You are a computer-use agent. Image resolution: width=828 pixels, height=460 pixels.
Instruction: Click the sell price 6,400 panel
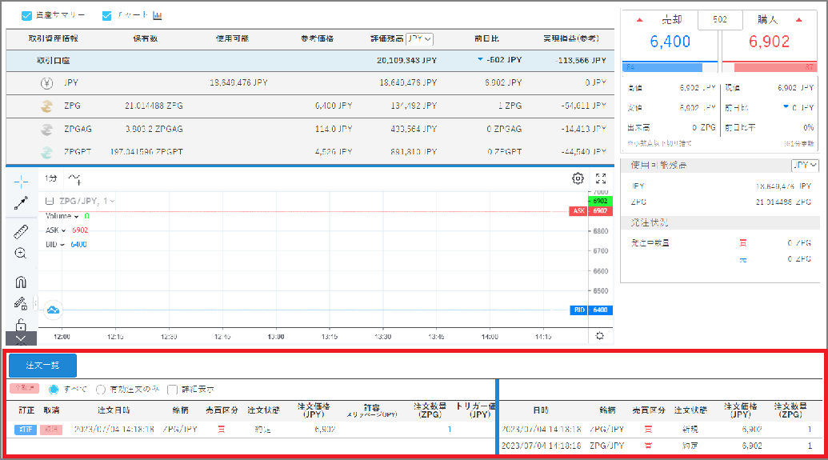point(670,41)
